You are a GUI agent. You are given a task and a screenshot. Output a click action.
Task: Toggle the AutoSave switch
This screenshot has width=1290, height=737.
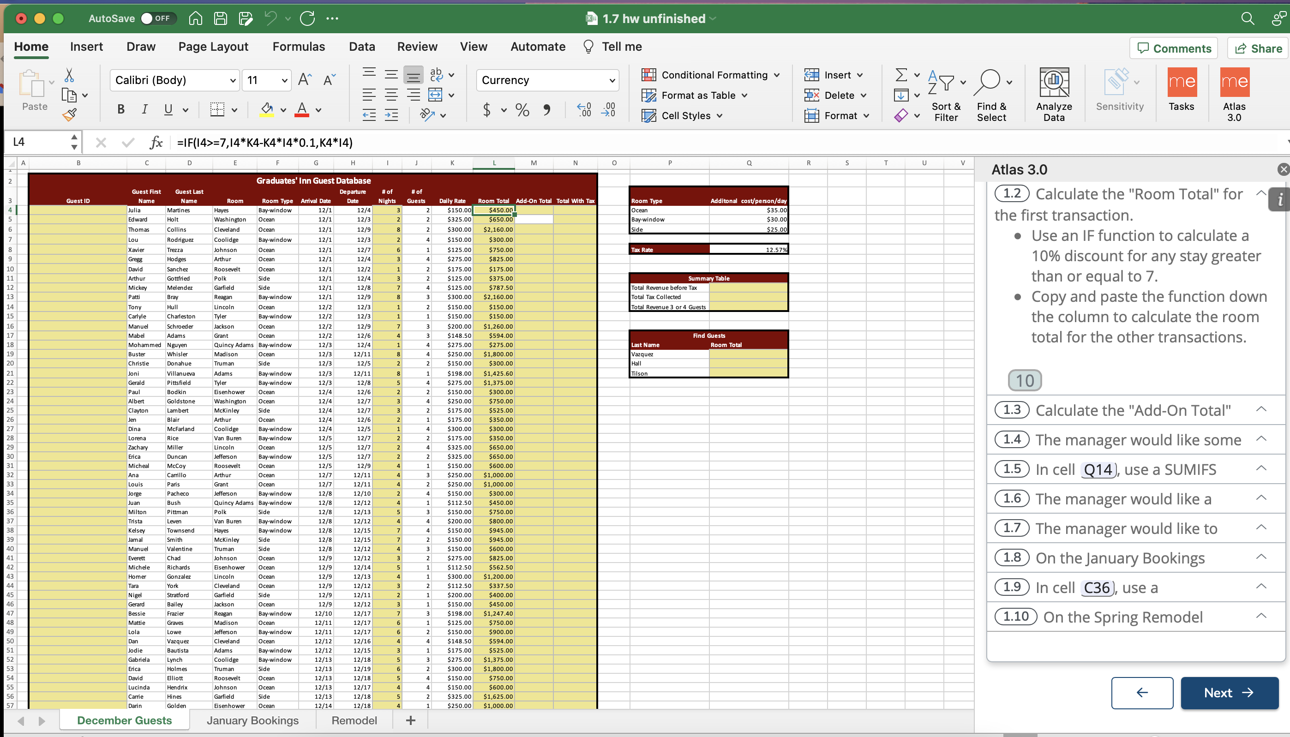[158, 19]
